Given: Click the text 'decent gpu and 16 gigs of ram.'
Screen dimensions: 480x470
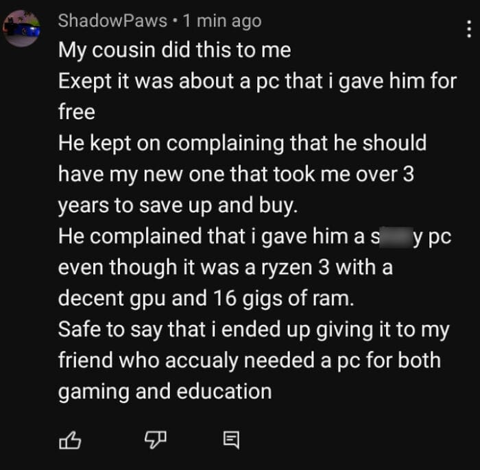Looking at the screenshot, I should click(x=206, y=298).
